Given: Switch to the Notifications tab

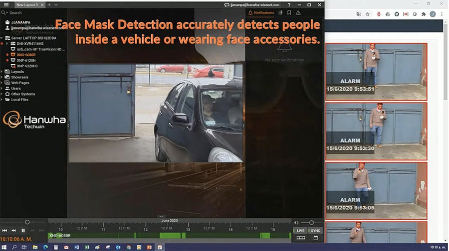Looking at the screenshot, I should [x=261, y=12].
